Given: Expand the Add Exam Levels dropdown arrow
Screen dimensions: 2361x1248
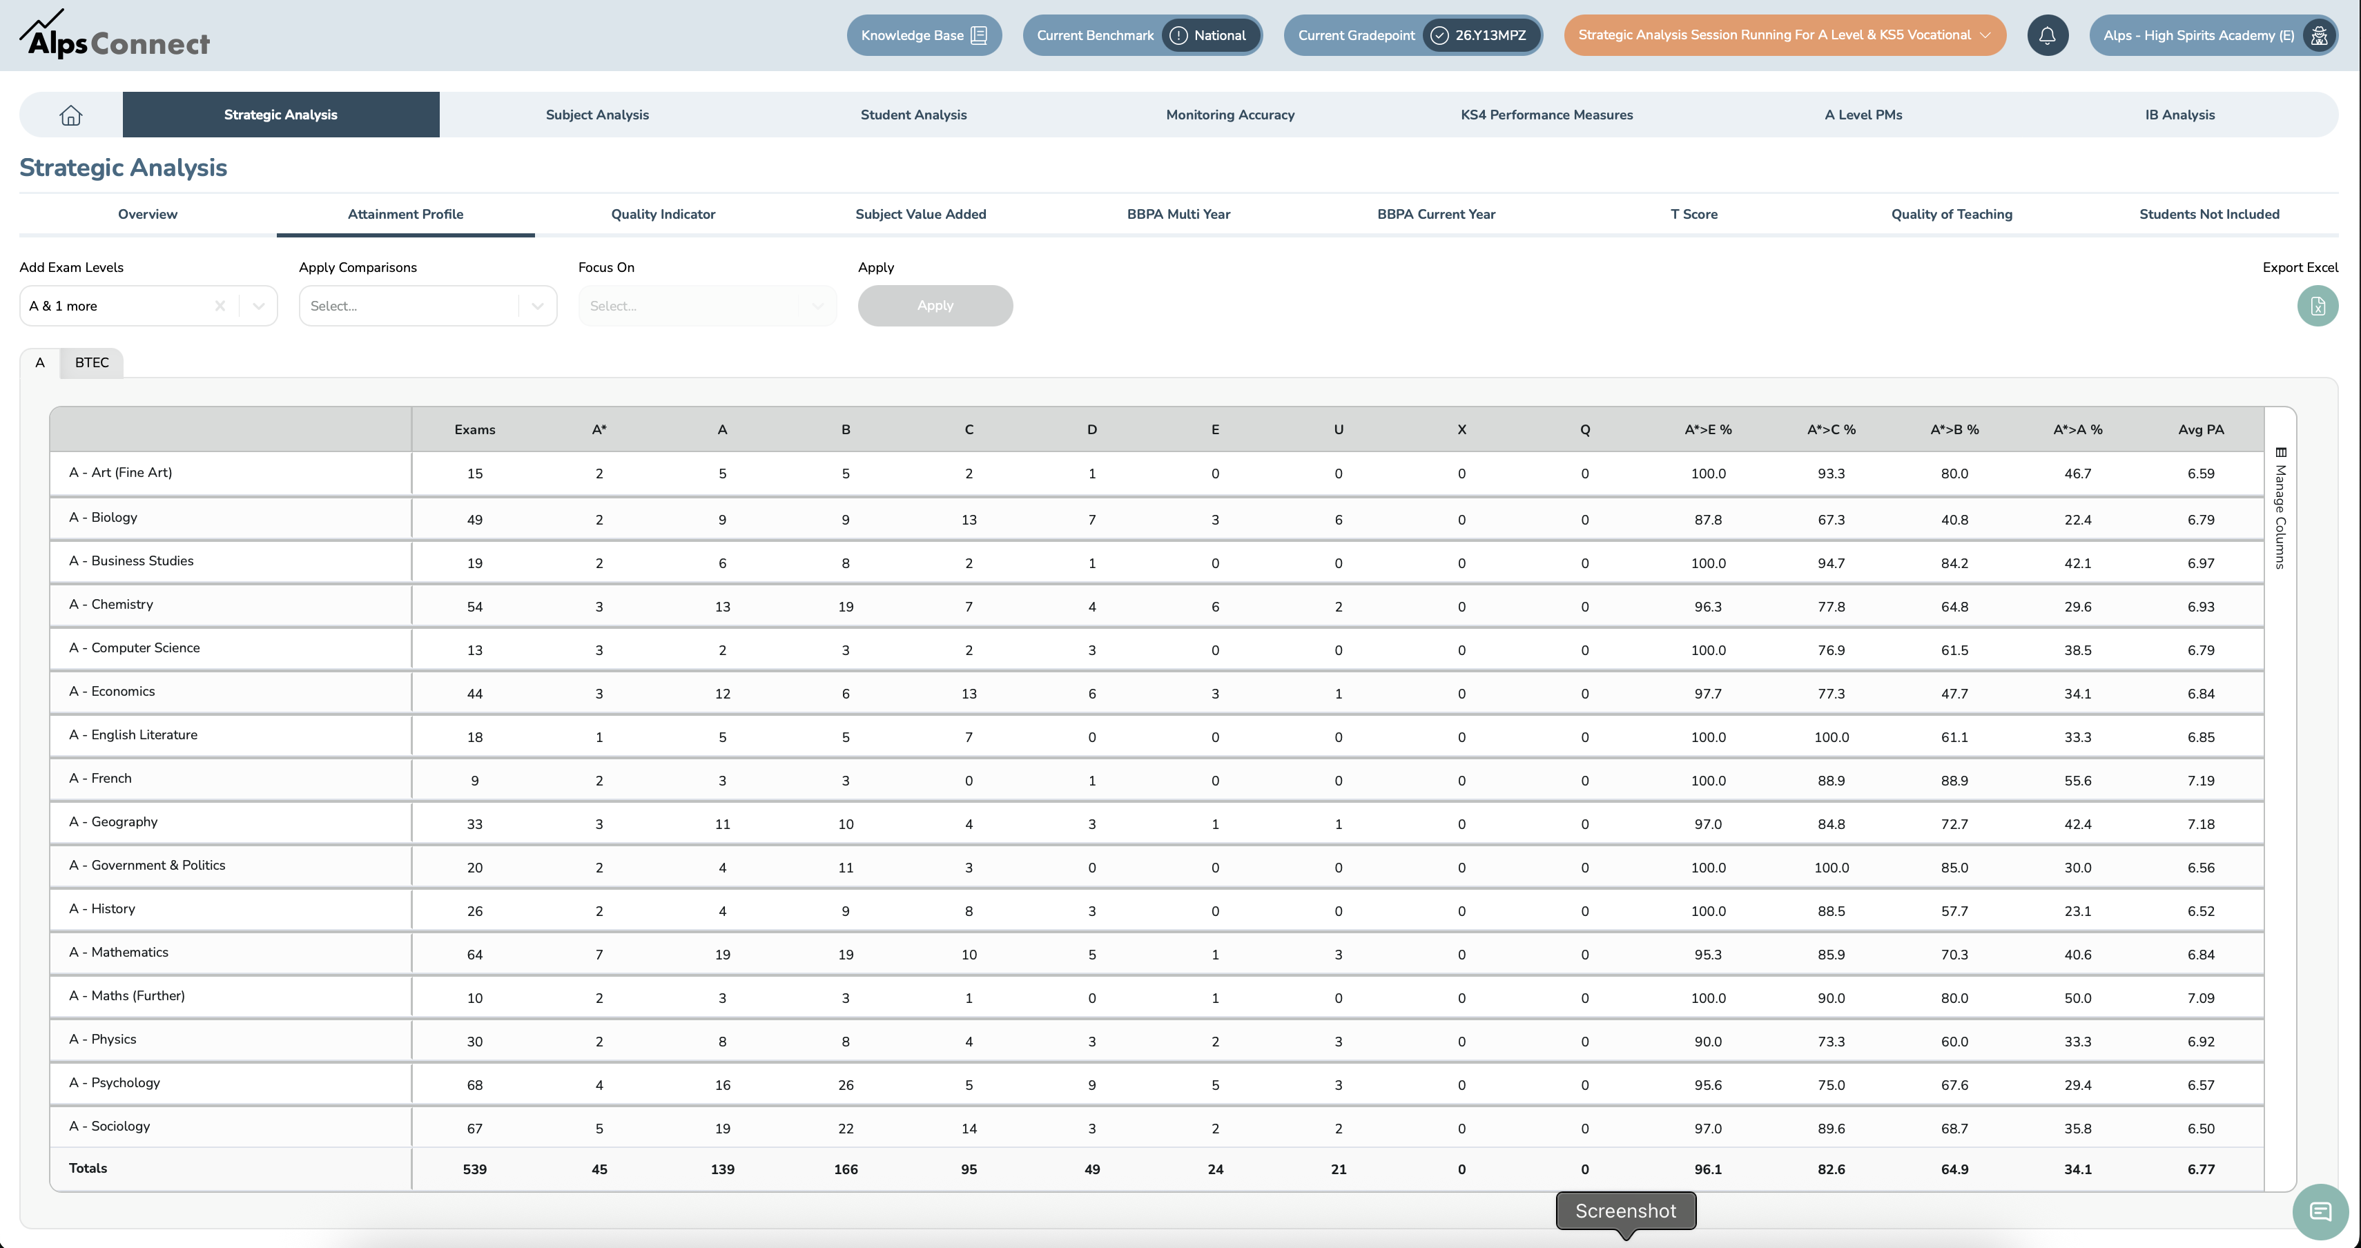Looking at the screenshot, I should pyautogui.click(x=258, y=306).
